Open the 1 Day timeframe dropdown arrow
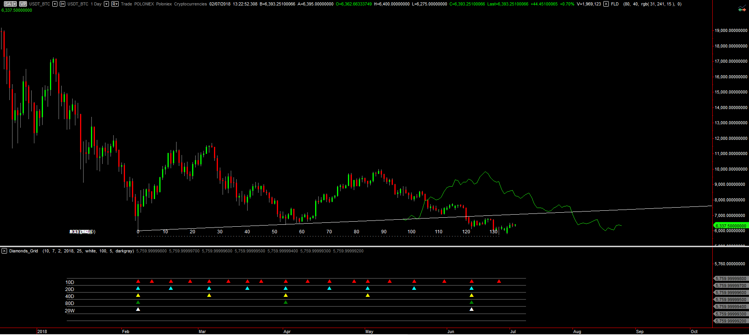The width and height of the screenshot is (749, 335). [106, 4]
